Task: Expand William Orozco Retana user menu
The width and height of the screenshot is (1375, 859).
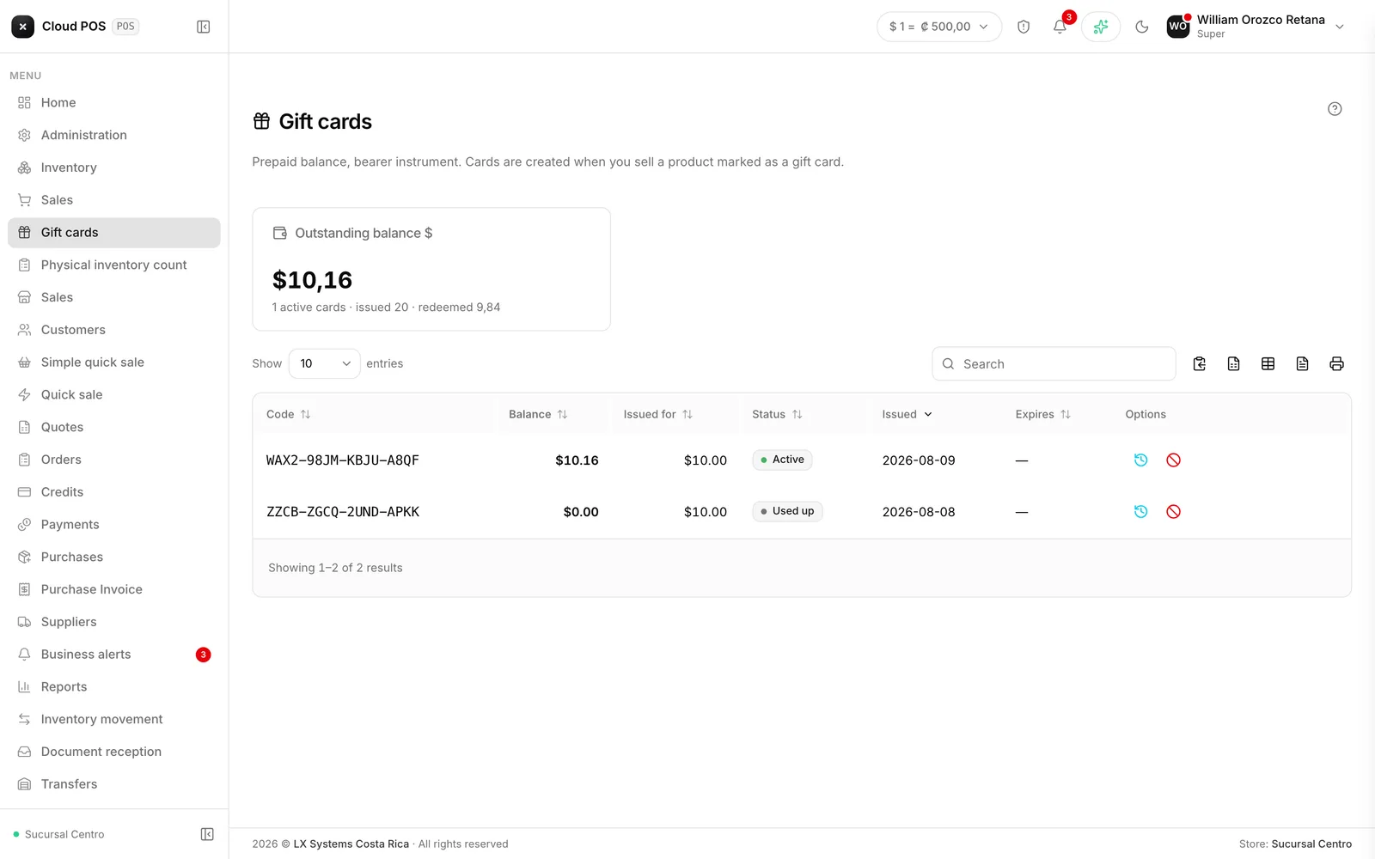Action: coord(1256,27)
